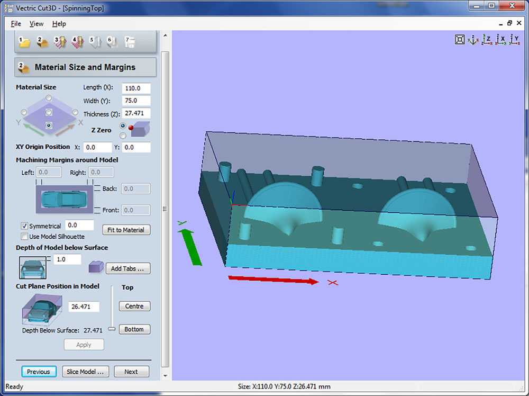529x396 pixels.
Task: Click the Front margin field
Action: point(135,210)
